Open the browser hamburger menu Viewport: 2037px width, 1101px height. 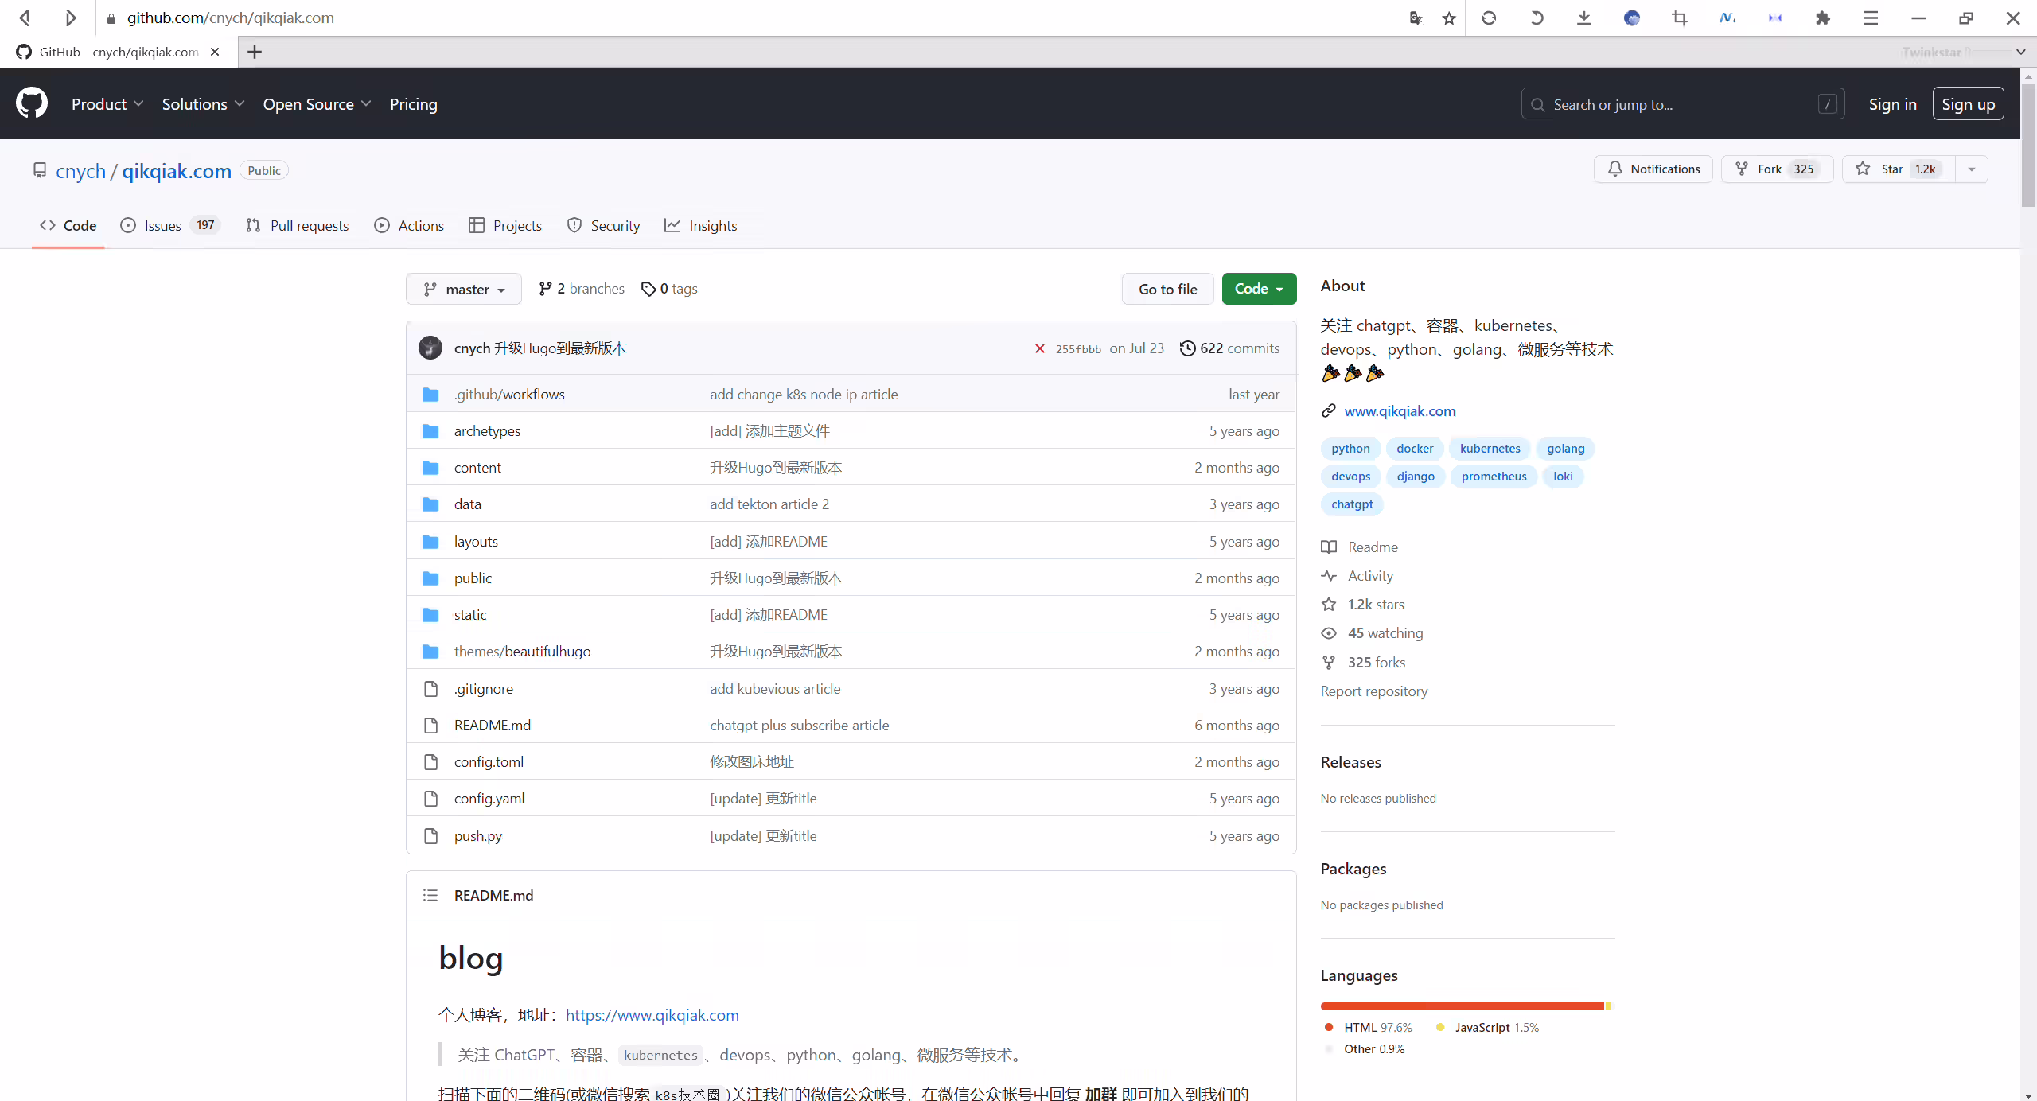pos(1871,18)
